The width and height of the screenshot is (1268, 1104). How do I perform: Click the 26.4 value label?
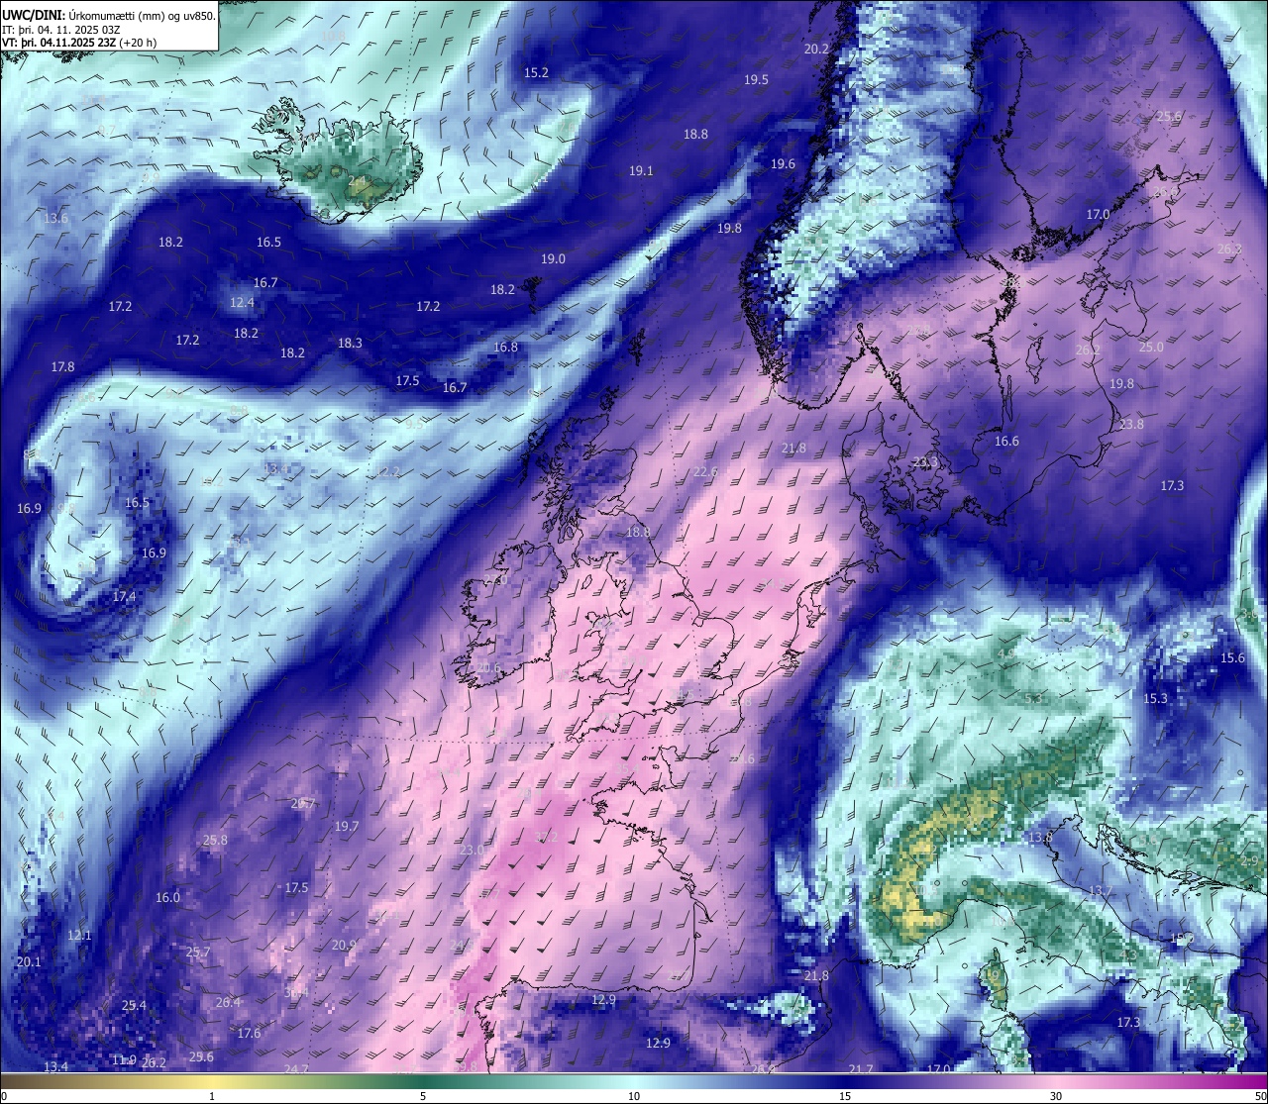(228, 1002)
